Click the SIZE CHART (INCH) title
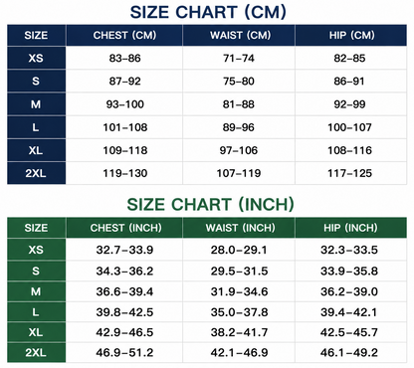Screen dimensions: 414x368 pyautogui.click(x=210, y=204)
